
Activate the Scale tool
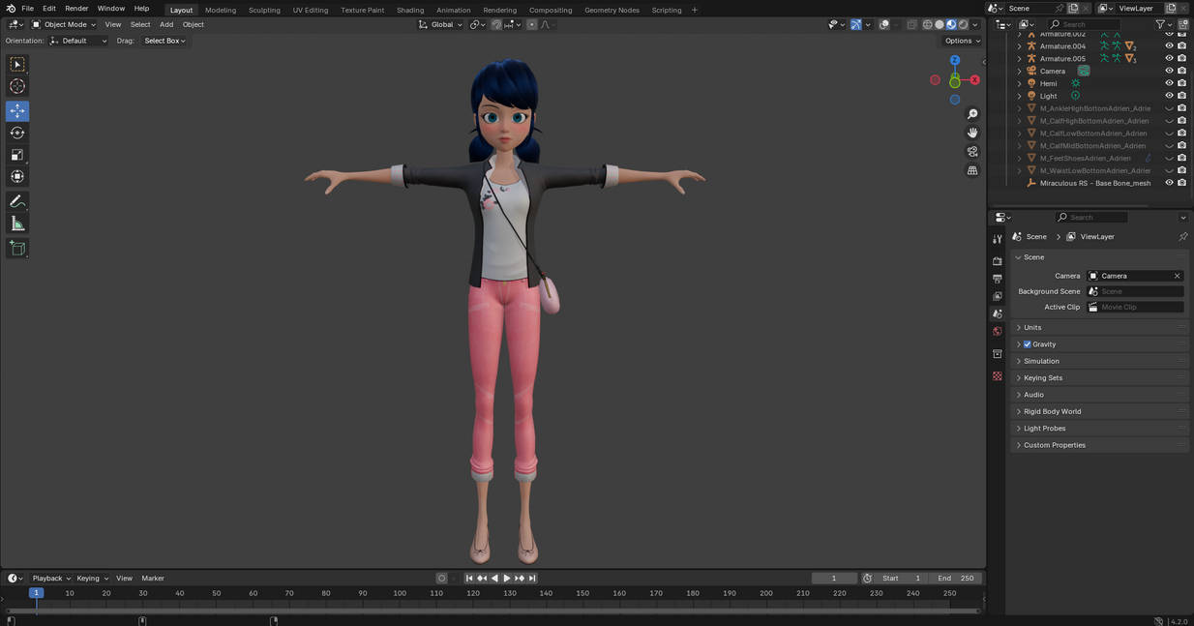point(17,155)
